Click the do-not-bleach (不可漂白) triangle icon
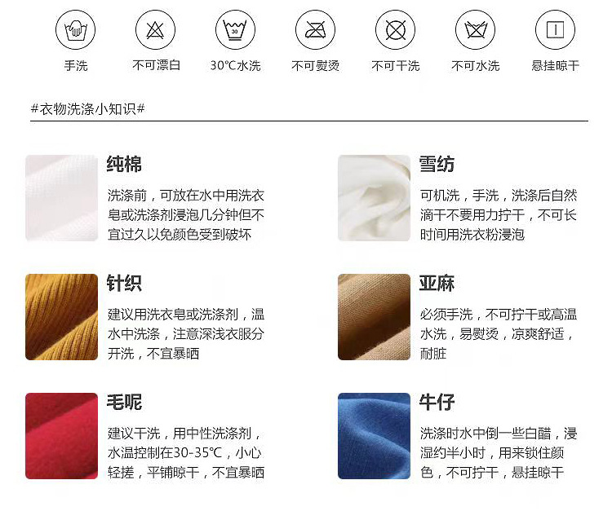 (155, 29)
